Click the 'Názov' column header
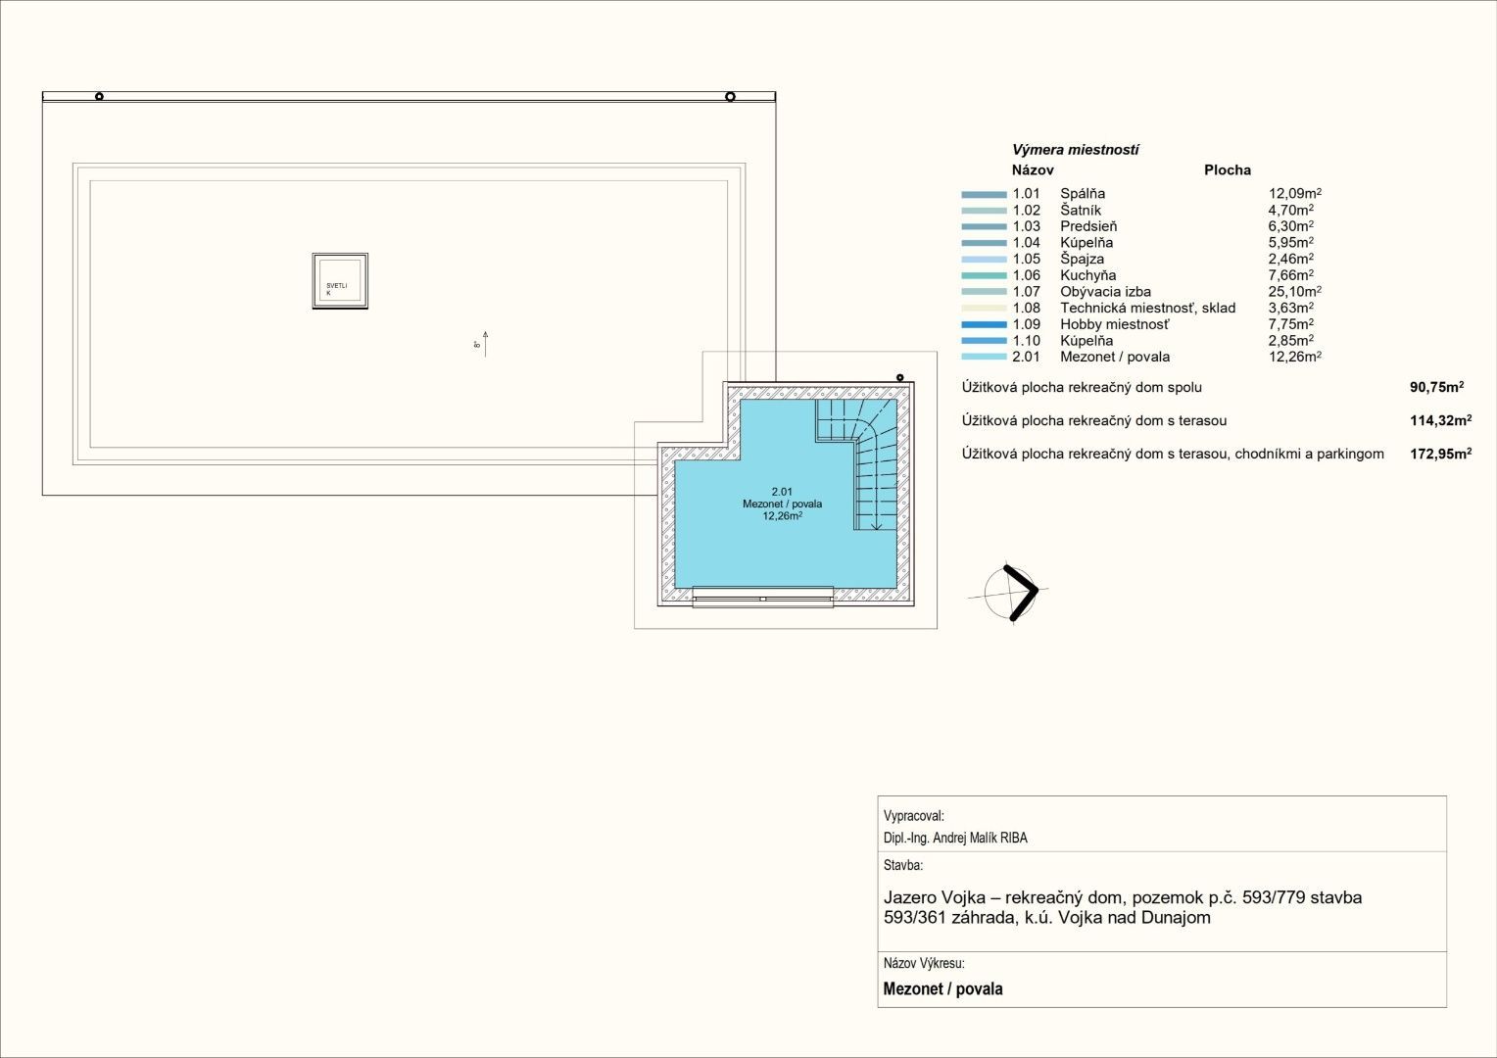Image resolution: width=1497 pixels, height=1058 pixels. point(1033,169)
